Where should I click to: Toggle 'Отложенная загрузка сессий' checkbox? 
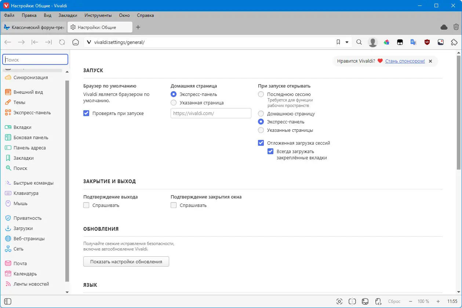tap(261, 143)
